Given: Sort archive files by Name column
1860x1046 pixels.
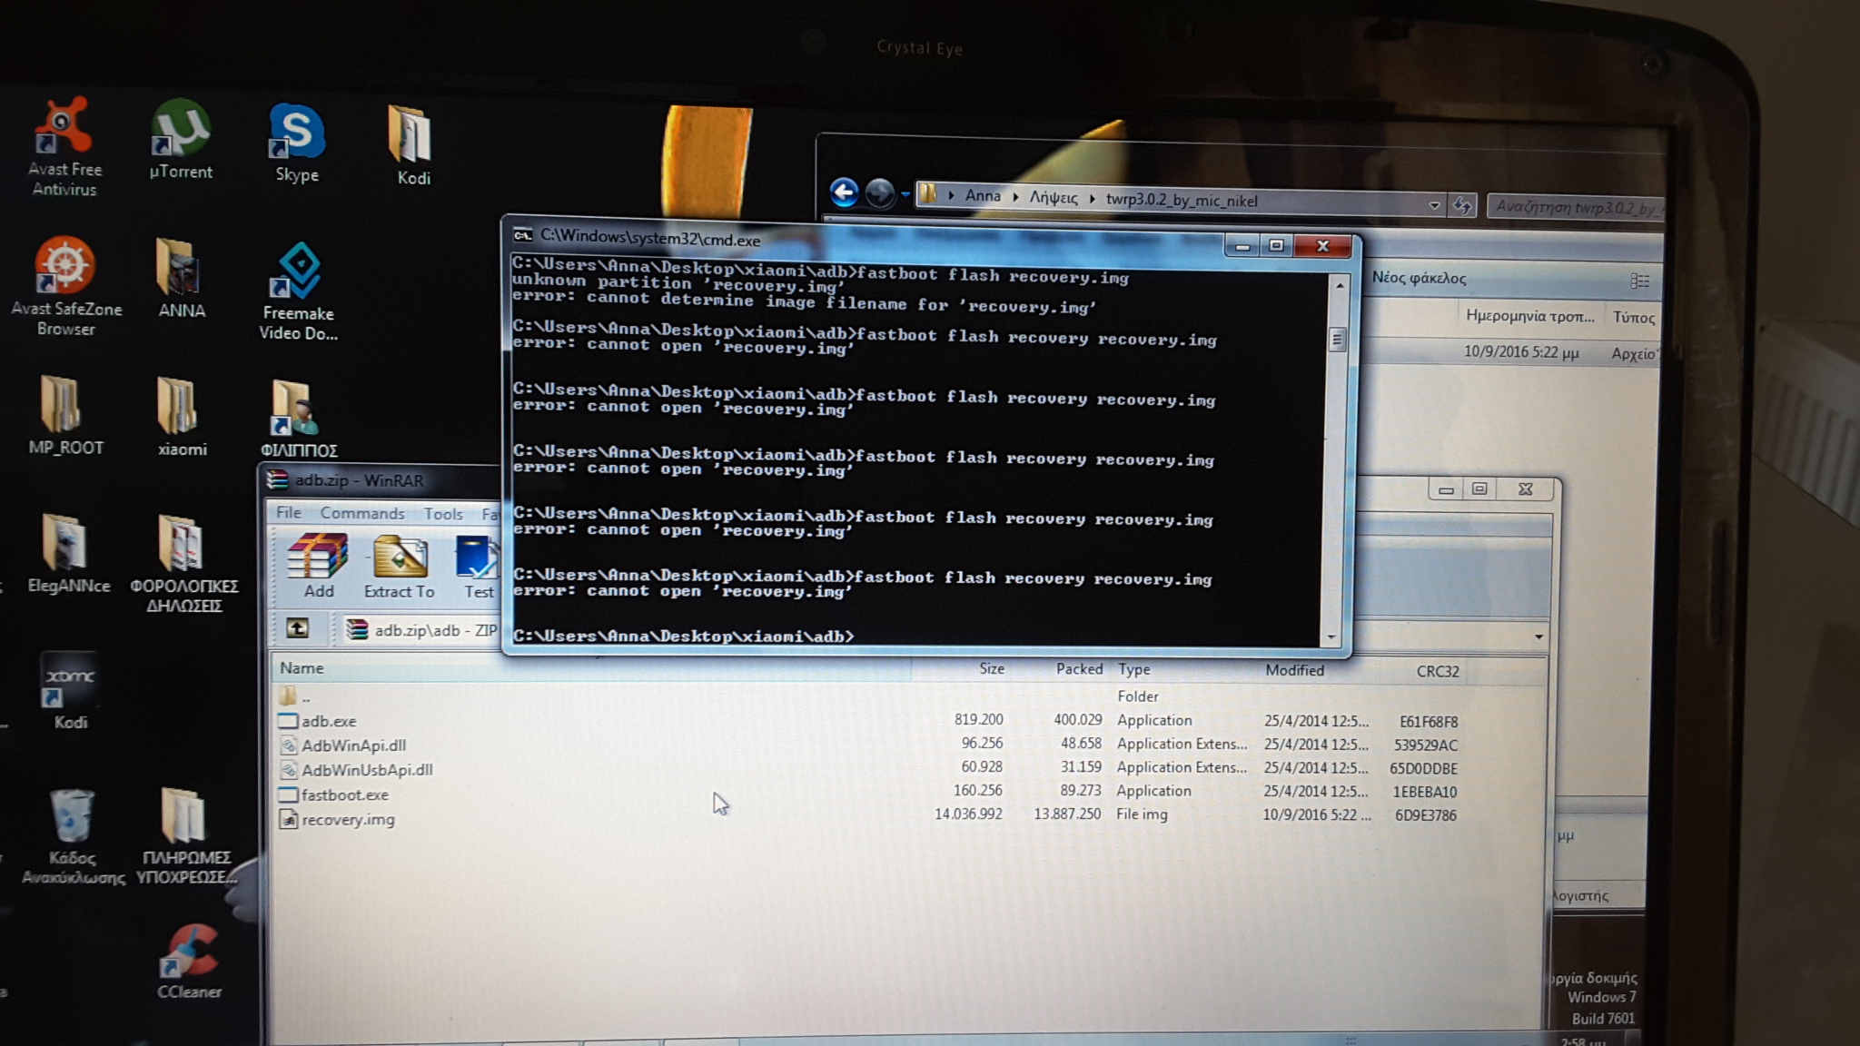Looking at the screenshot, I should point(302,668).
